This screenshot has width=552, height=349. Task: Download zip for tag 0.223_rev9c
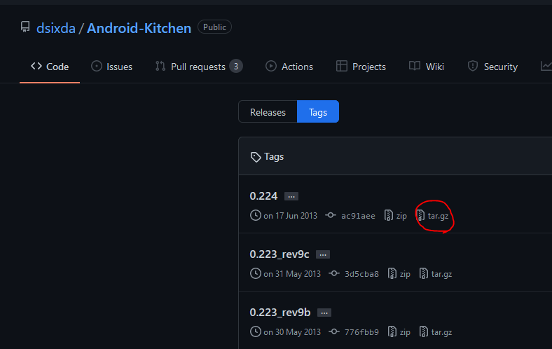(x=399, y=273)
